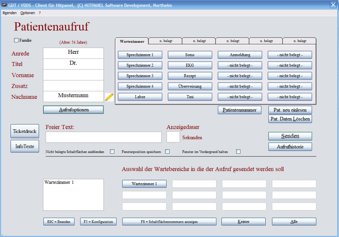Enable the Familie checkbox
339x237 pixels.
(16, 40)
